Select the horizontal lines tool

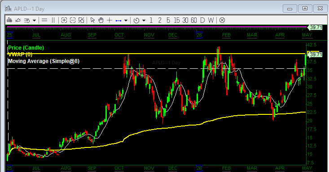pyautogui.click(x=44, y=20)
